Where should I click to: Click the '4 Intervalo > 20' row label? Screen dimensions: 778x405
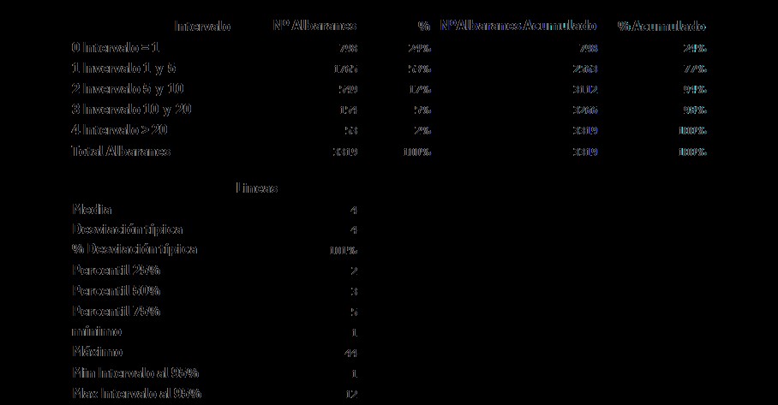click(x=120, y=130)
